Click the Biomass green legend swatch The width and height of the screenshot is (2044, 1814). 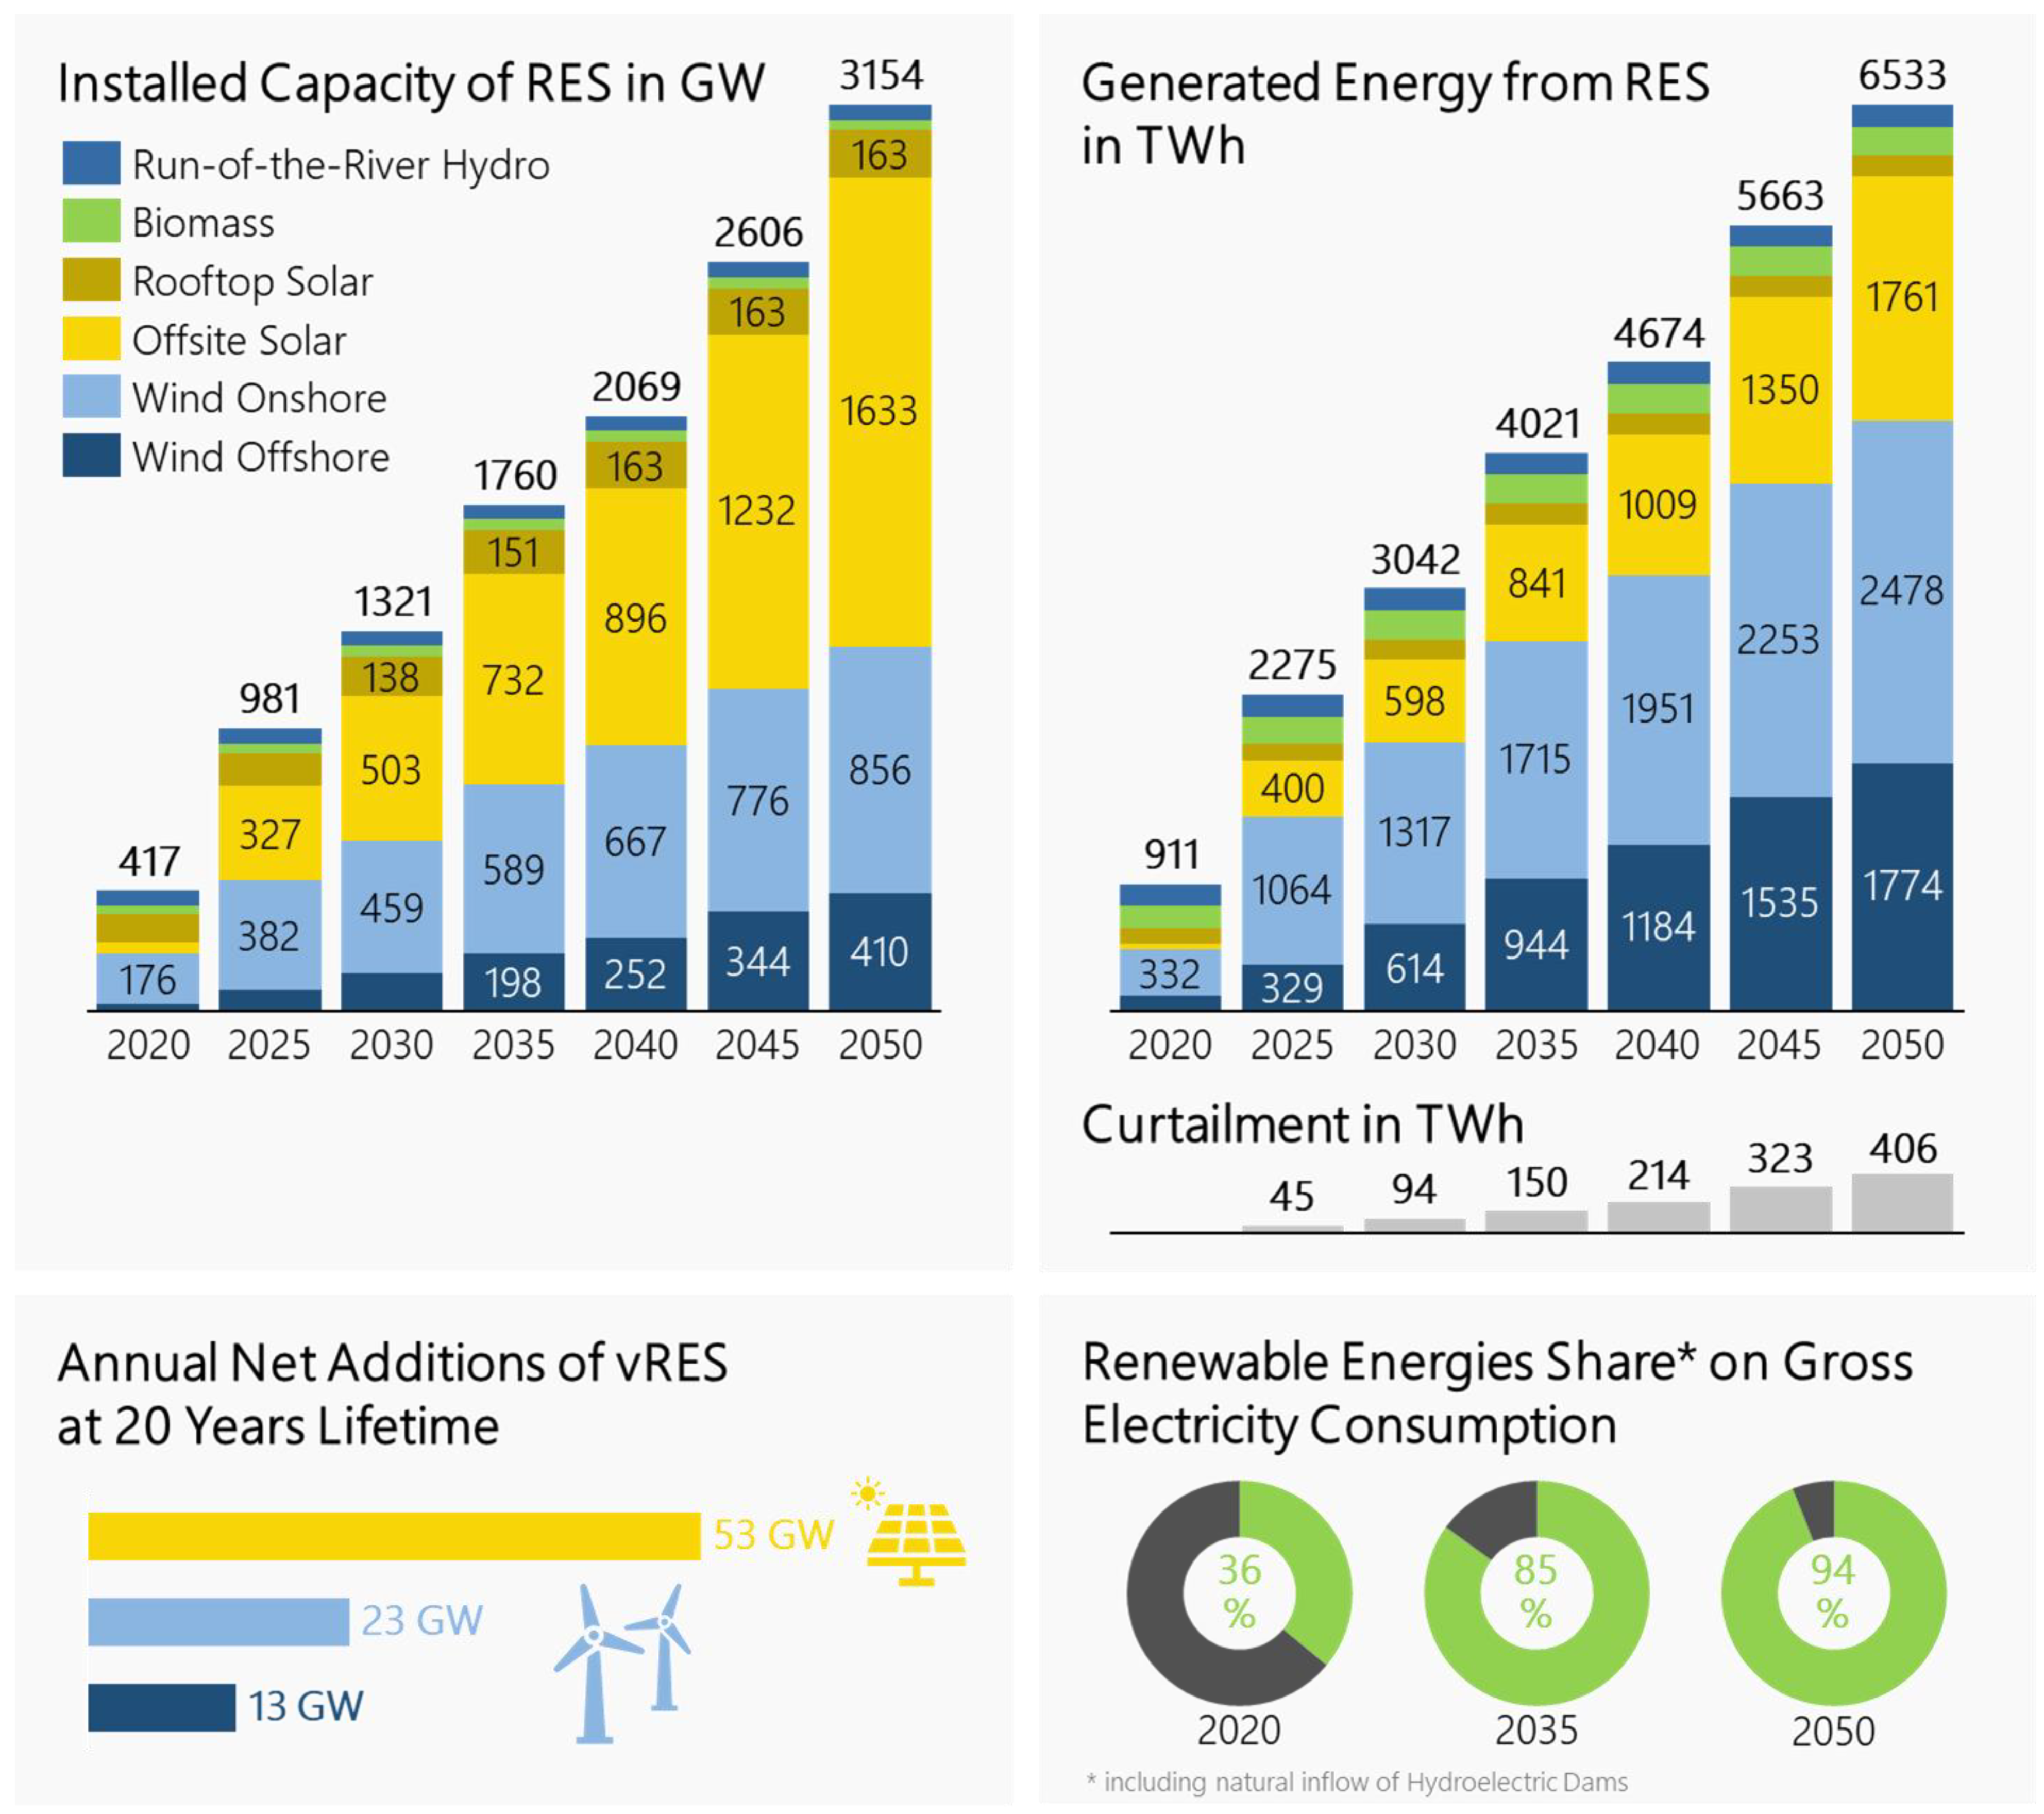[91, 221]
